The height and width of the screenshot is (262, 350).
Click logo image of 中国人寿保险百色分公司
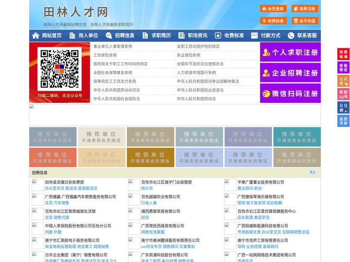38,229
